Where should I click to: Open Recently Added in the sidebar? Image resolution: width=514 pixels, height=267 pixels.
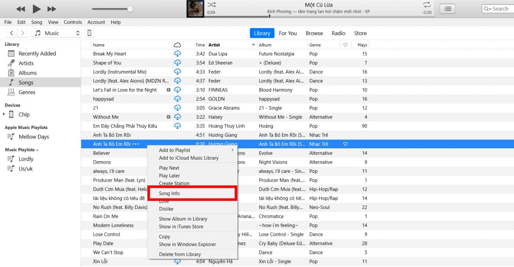click(37, 53)
